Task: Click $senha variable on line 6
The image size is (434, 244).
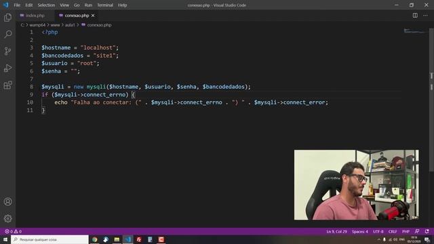Action: coord(52,71)
